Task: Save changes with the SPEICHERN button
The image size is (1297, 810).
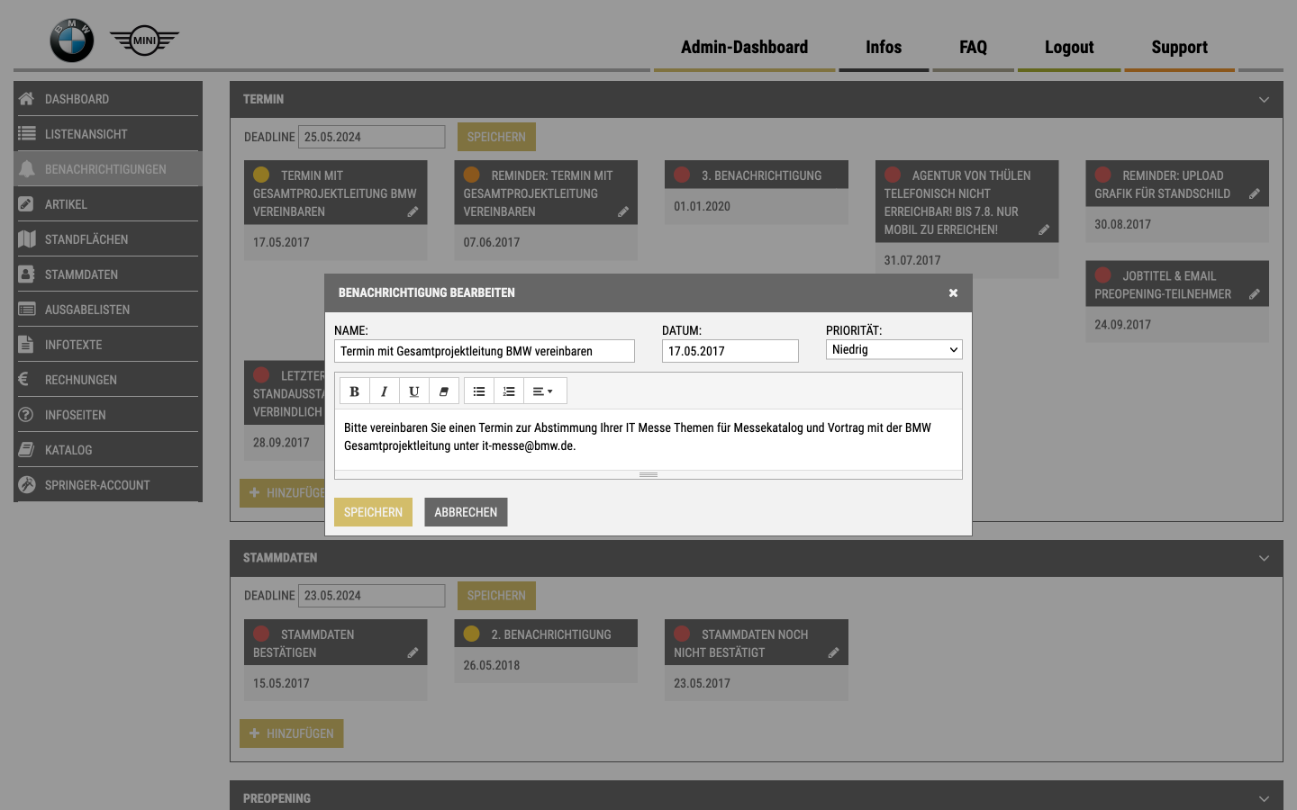Action: 373,511
